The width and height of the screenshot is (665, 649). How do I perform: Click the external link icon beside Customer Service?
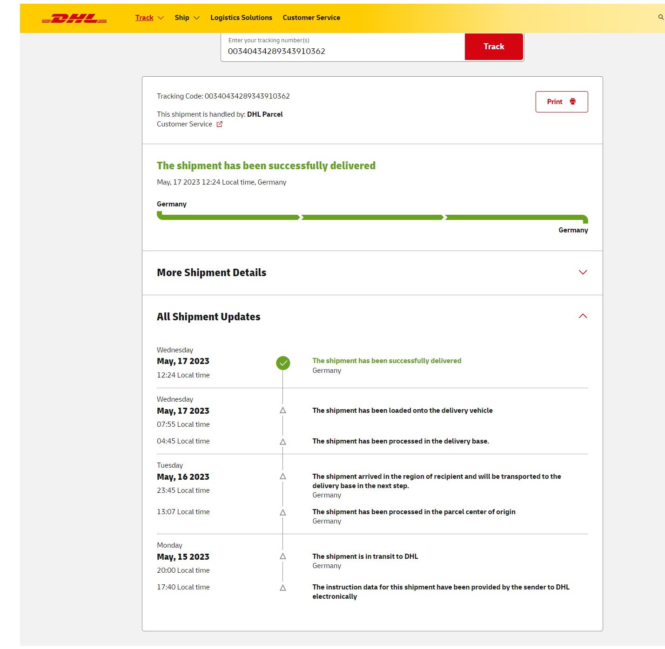(x=219, y=124)
